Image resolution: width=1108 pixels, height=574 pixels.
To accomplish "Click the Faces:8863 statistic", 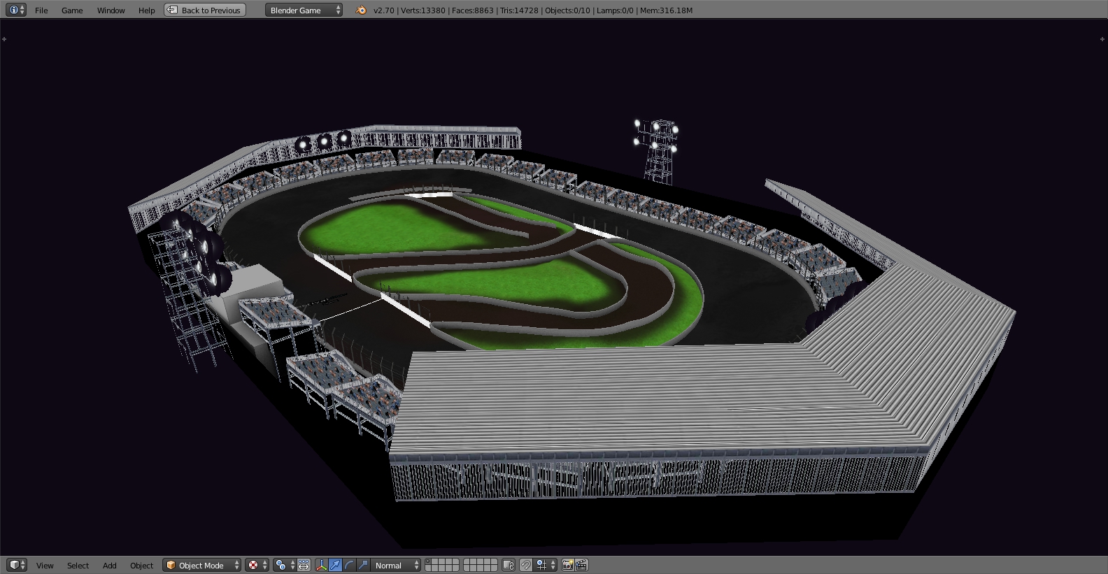I will tap(473, 10).
